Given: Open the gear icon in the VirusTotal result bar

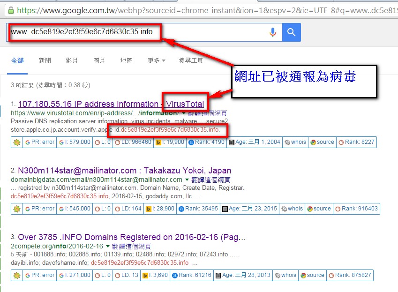Looking at the screenshot, I should pyautogui.click(x=17, y=142).
